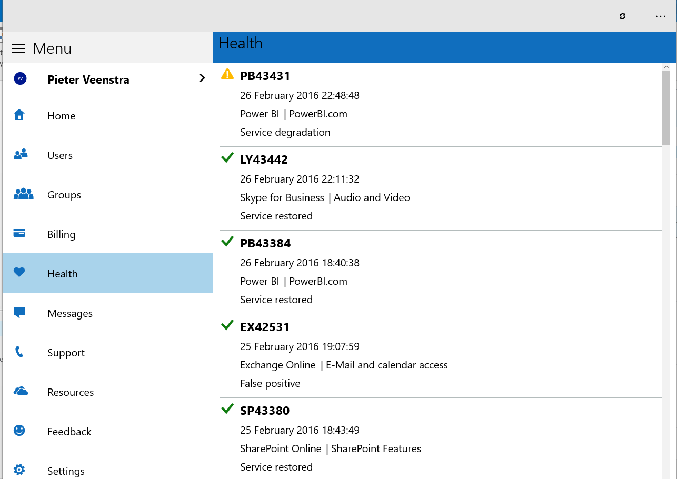The width and height of the screenshot is (677, 479).
Task: Click the Feedback smiley icon
Action: [19, 431]
